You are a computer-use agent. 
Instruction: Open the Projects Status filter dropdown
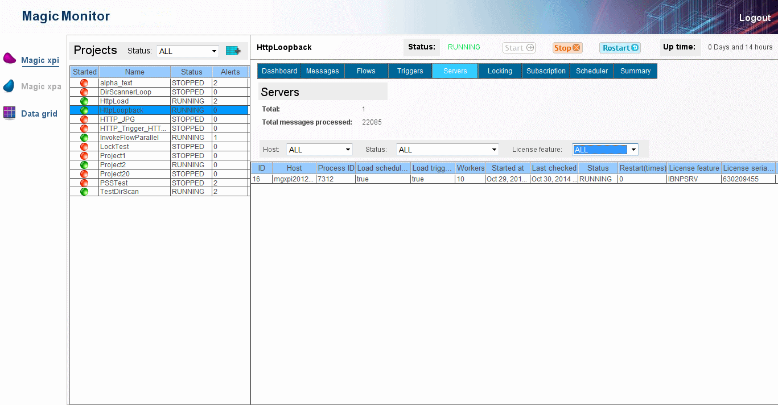tap(187, 51)
